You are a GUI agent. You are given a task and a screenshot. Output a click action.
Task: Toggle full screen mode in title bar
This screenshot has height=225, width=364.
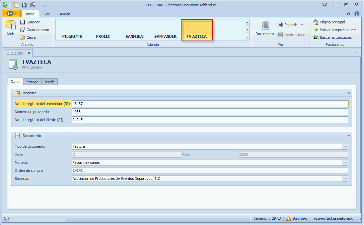[325, 5]
